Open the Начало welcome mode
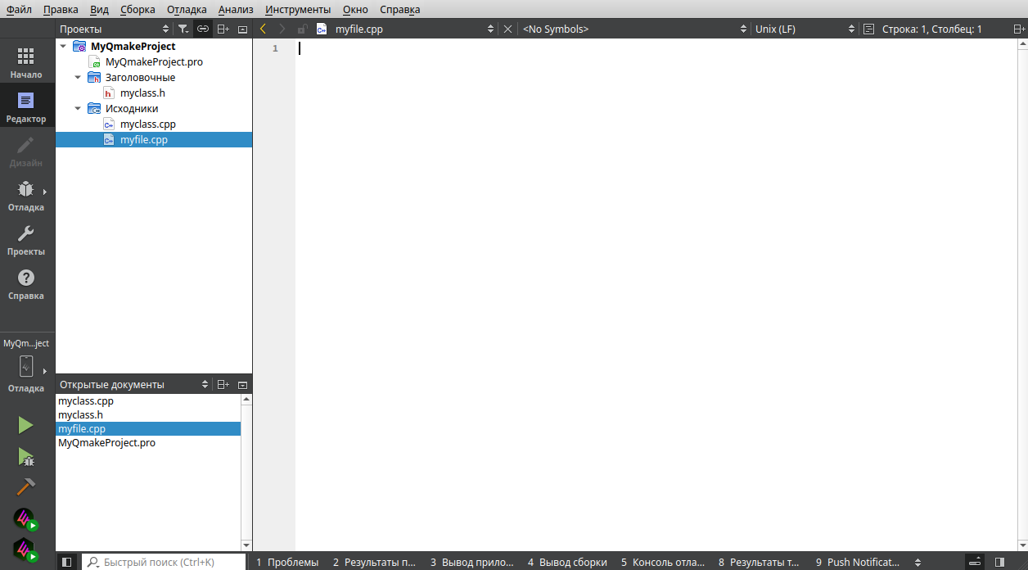Image resolution: width=1028 pixels, height=570 pixels. [x=26, y=63]
